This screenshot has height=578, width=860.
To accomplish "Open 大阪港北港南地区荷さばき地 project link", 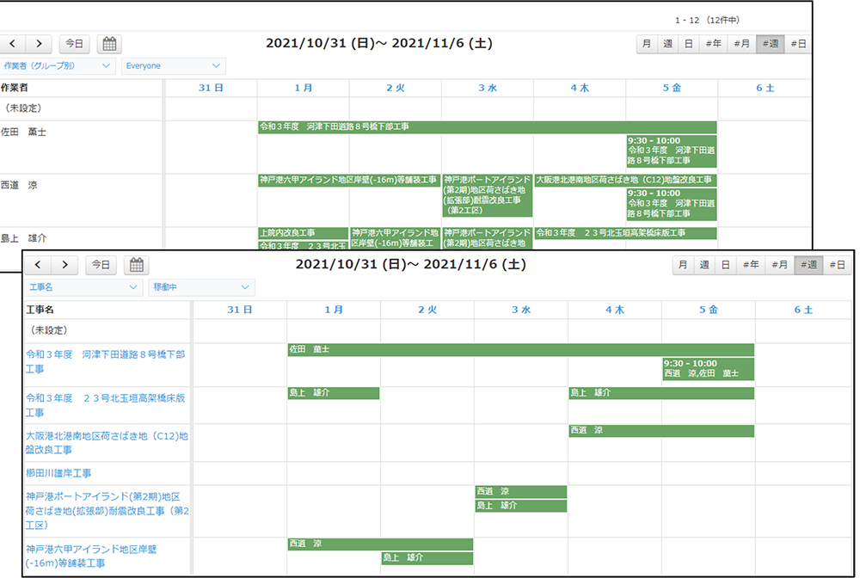I will pos(107,442).
